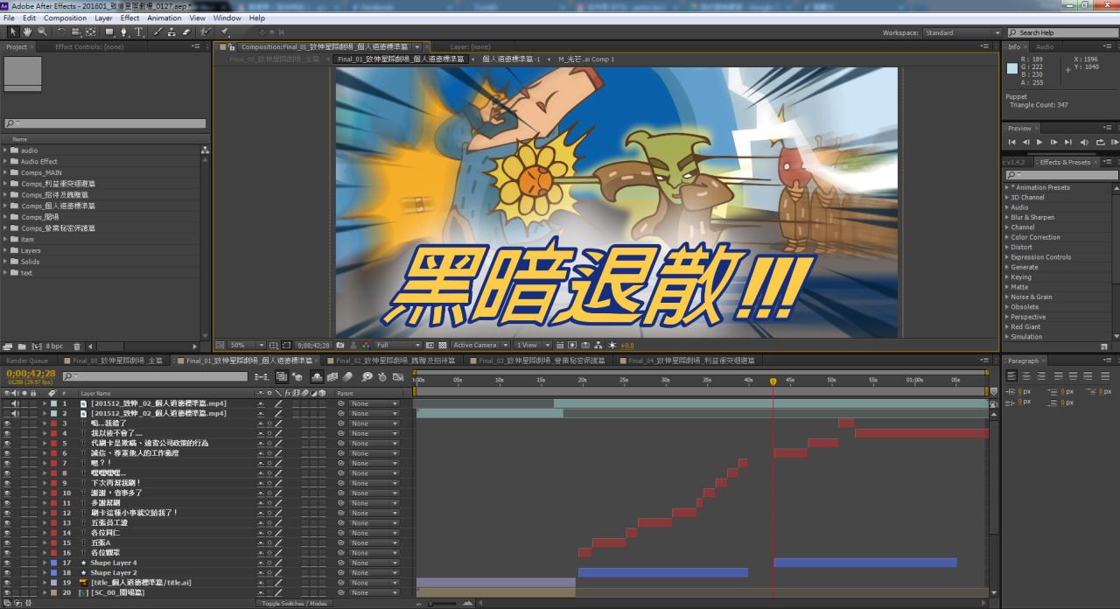Viewport: 1120px width, 609px height.
Task: Switch to the Render Queue tab
Action: coord(27,360)
